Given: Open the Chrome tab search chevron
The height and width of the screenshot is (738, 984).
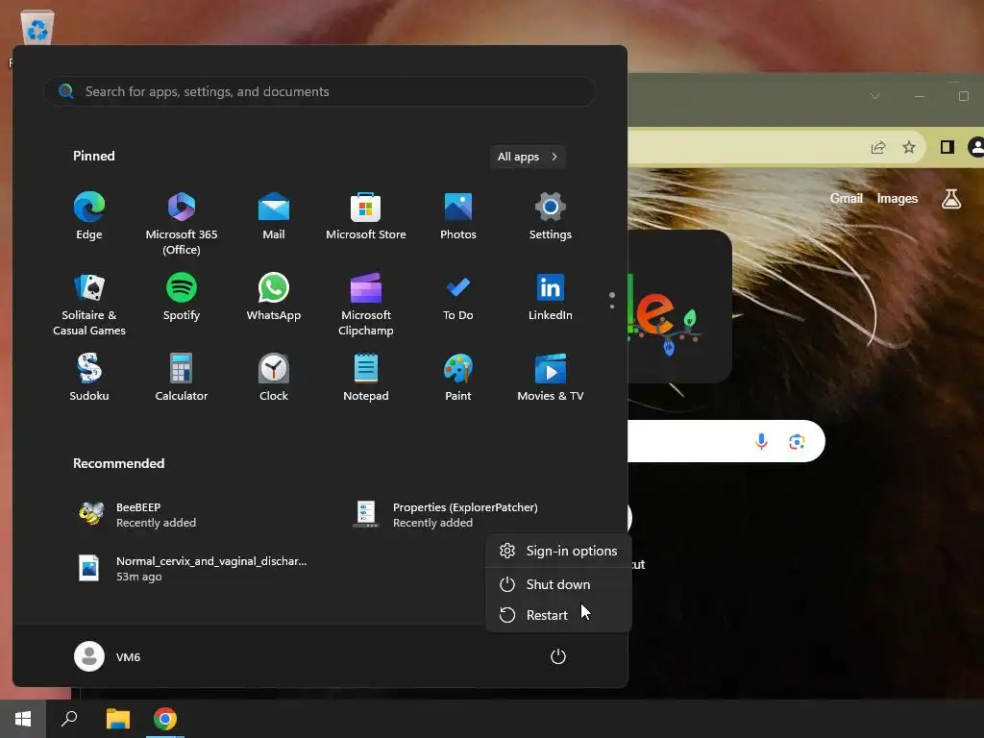Looking at the screenshot, I should 874,96.
